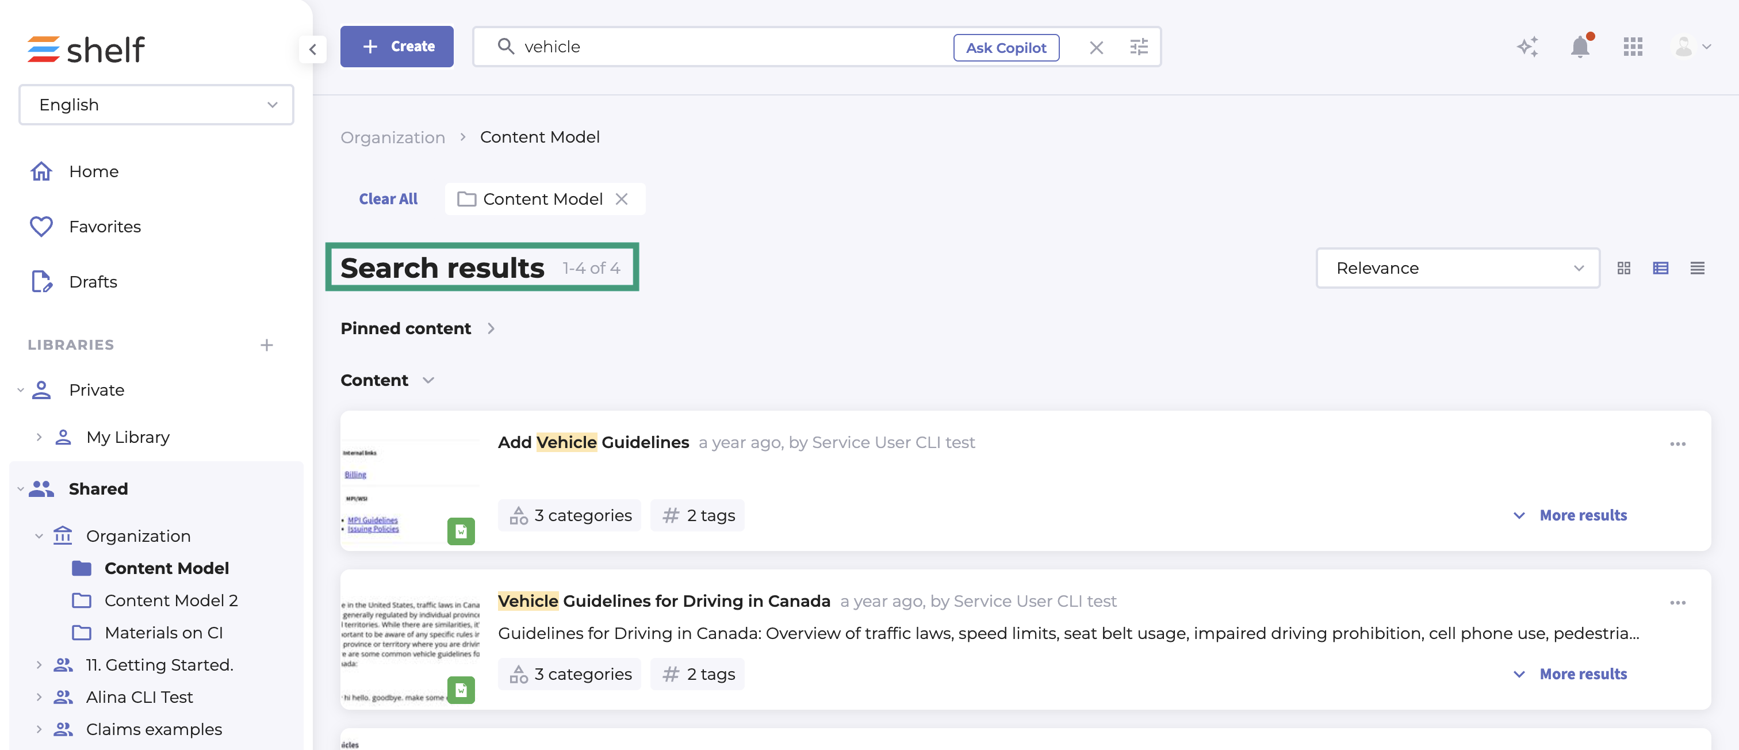Open the notifications bell
The height and width of the screenshot is (750, 1739).
click(1580, 47)
